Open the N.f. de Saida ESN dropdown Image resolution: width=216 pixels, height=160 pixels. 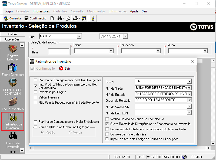tap(189, 106)
